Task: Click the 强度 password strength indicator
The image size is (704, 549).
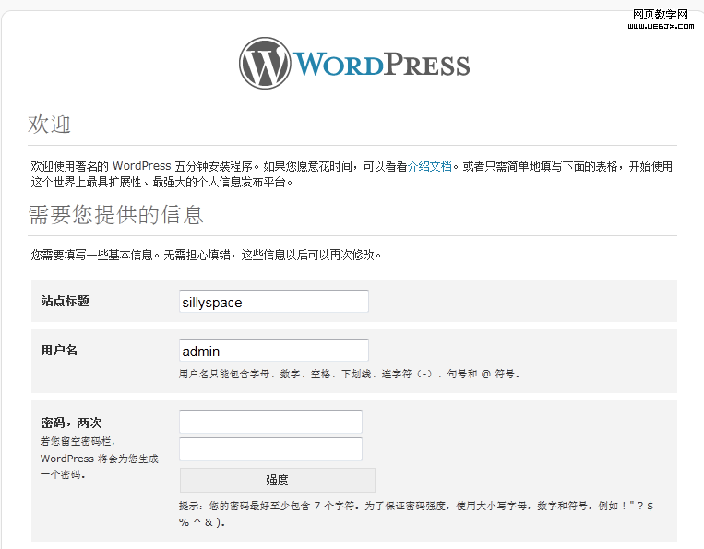Action: pyautogui.click(x=277, y=480)
